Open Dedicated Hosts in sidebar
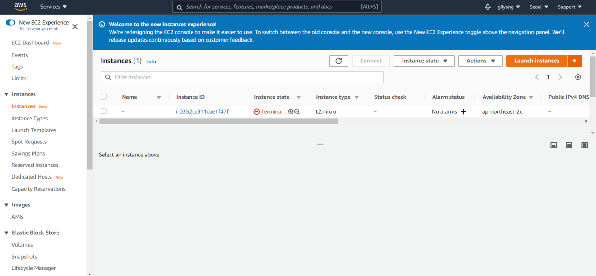The height and width of the screenshot is (276, 596). tap(31, 177)
